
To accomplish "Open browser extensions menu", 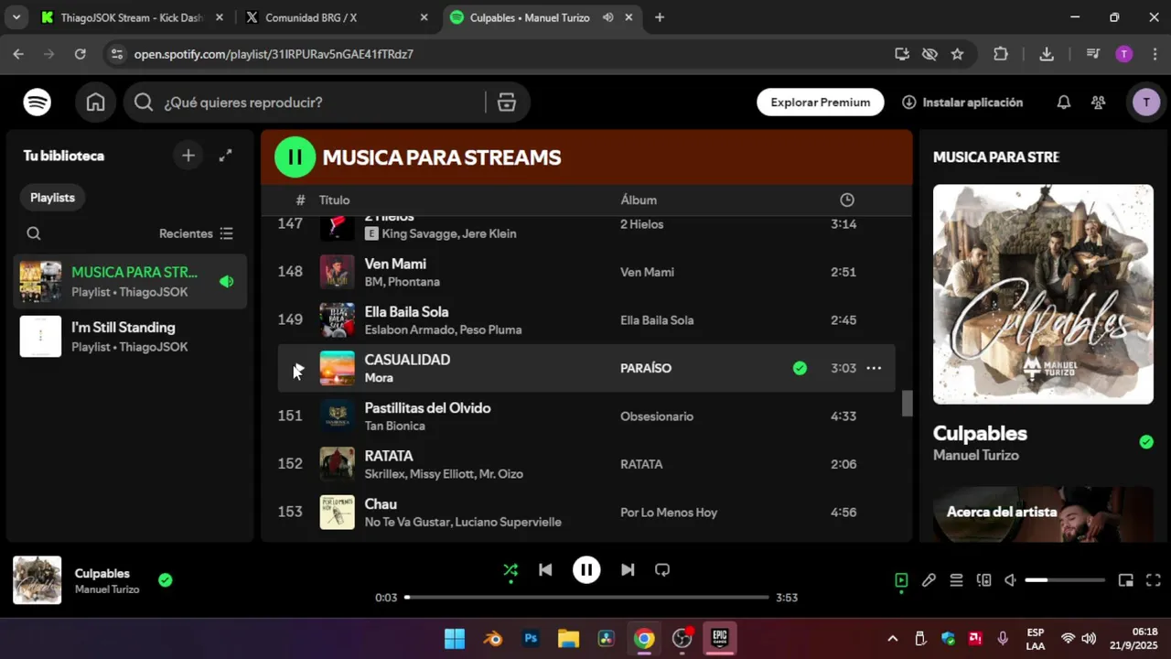I will [x=1001, y=54].
